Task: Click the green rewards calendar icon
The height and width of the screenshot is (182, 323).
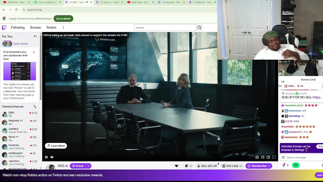Action: [296, 165]
